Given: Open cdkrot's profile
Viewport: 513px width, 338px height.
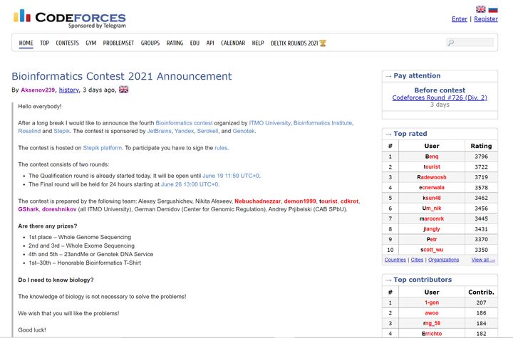Looking at the screenshot, I should coord(349,201).
